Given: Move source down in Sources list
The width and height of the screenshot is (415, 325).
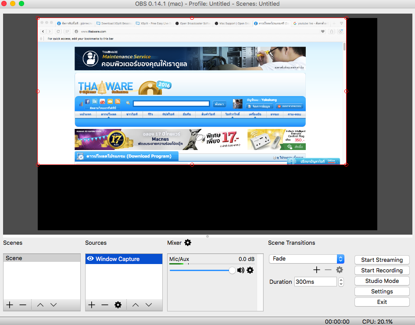Looking at the screenshot, I should coord(149,305).
